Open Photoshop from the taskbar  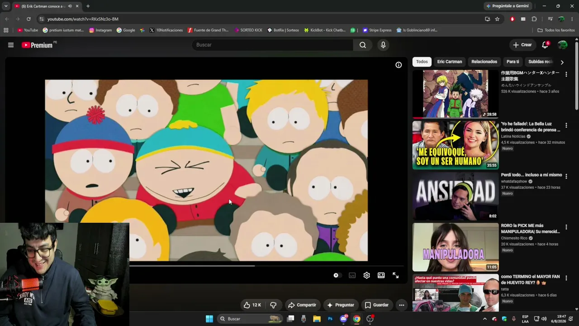pyautogui.click(x=330, y=319)
